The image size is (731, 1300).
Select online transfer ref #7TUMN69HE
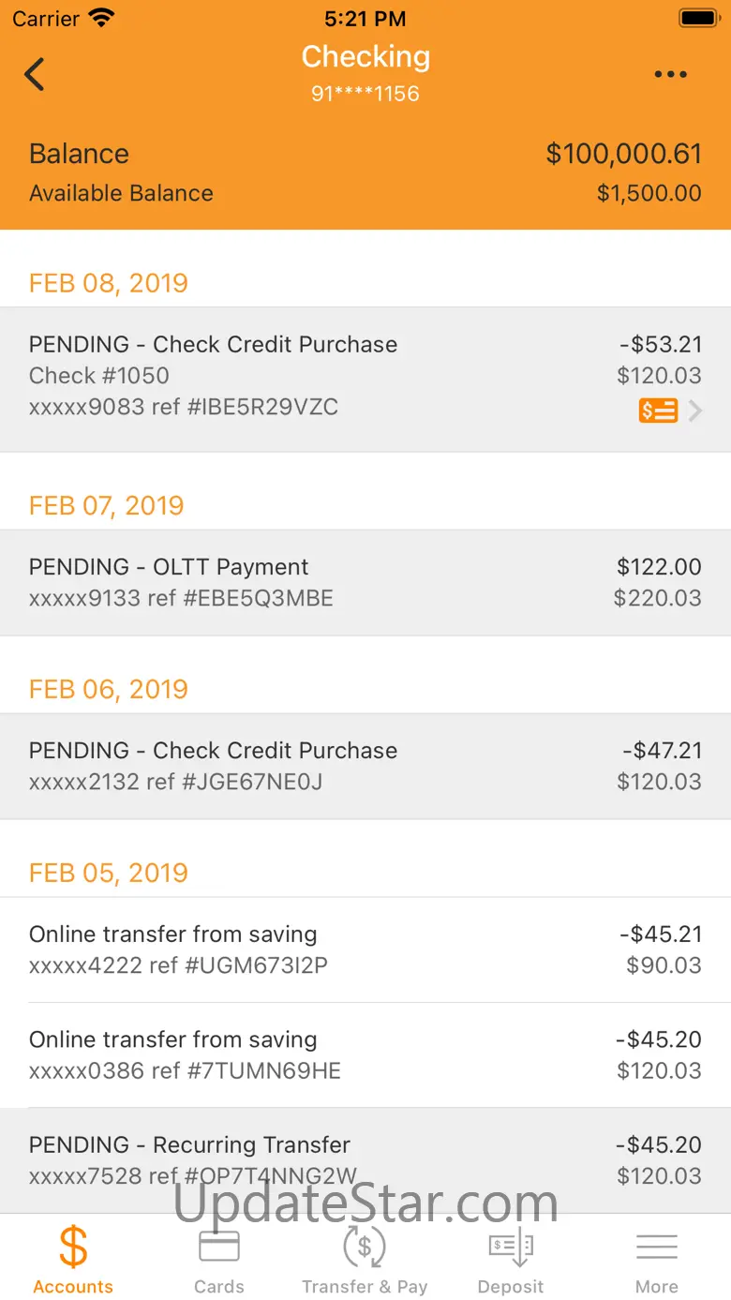pyautogui.click(x=365, y=1054)
